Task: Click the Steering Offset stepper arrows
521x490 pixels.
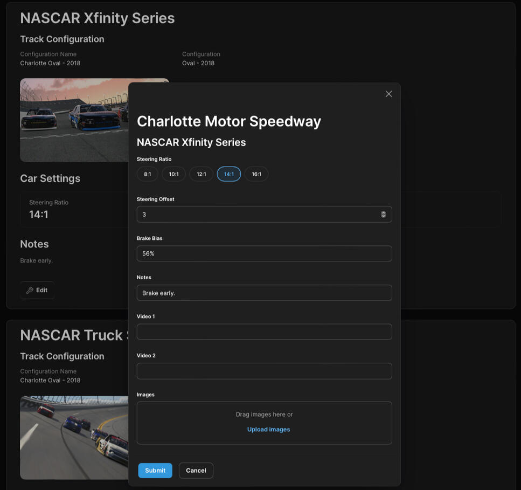Action: pyautogui.click(x=383, y=215)
